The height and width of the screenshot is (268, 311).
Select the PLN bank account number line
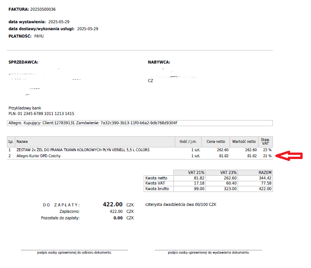[41, 114]
